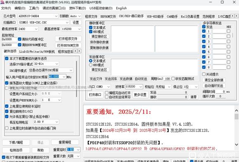Click the notice panel scroll-up arrow
This screenshot has width=239, height=162.
(237, 110)
